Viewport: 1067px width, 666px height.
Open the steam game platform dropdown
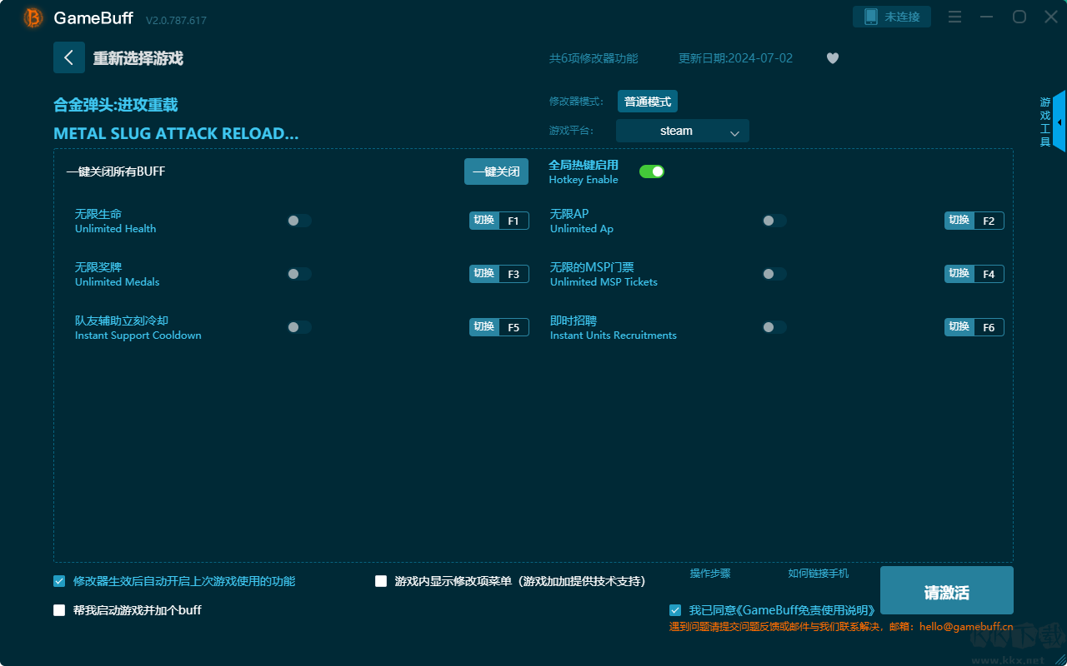683,131
